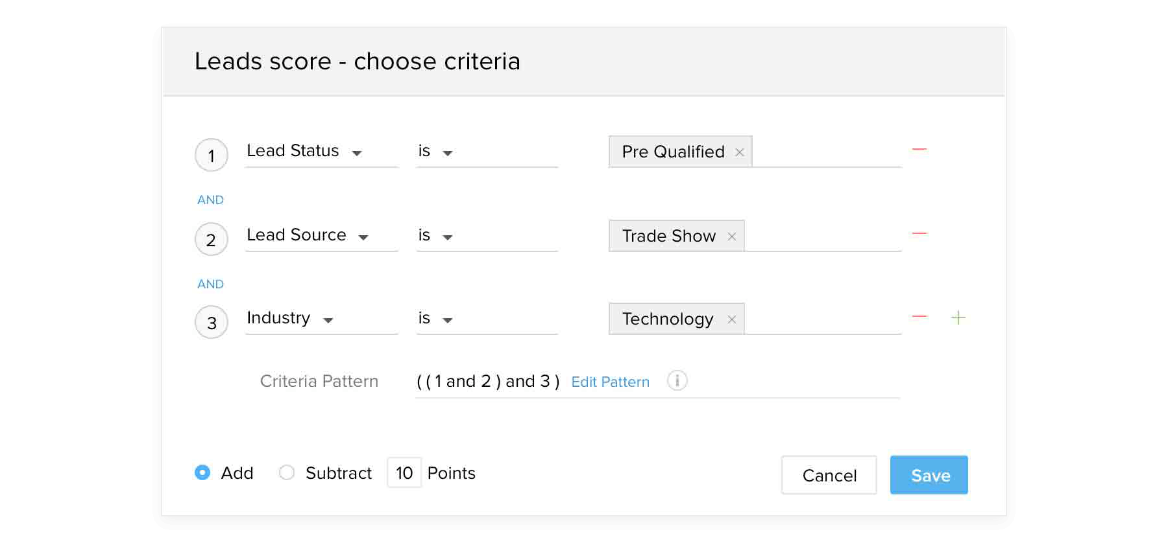1168x543 pixels.
Task: Remove the Technology tag
Action: [731, 319]
